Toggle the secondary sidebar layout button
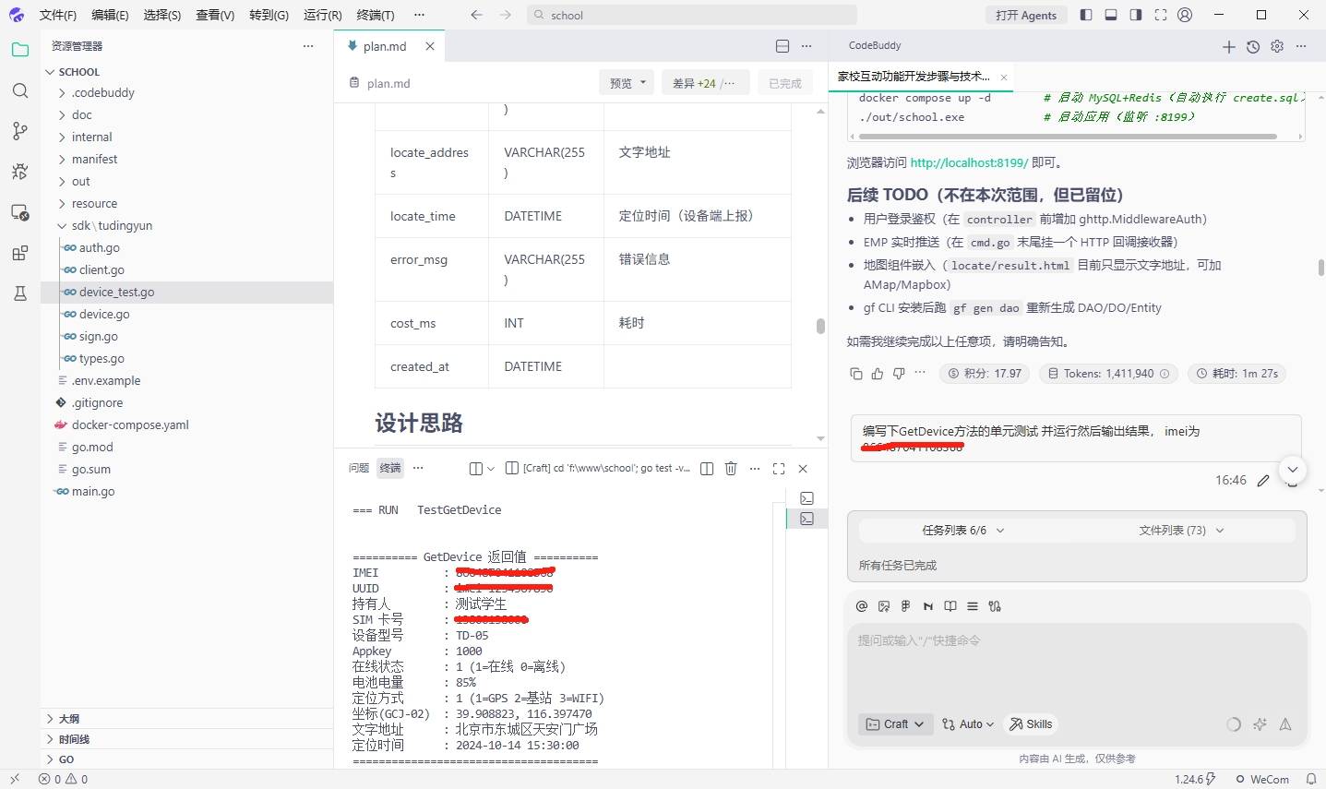 click(1136, 15)
